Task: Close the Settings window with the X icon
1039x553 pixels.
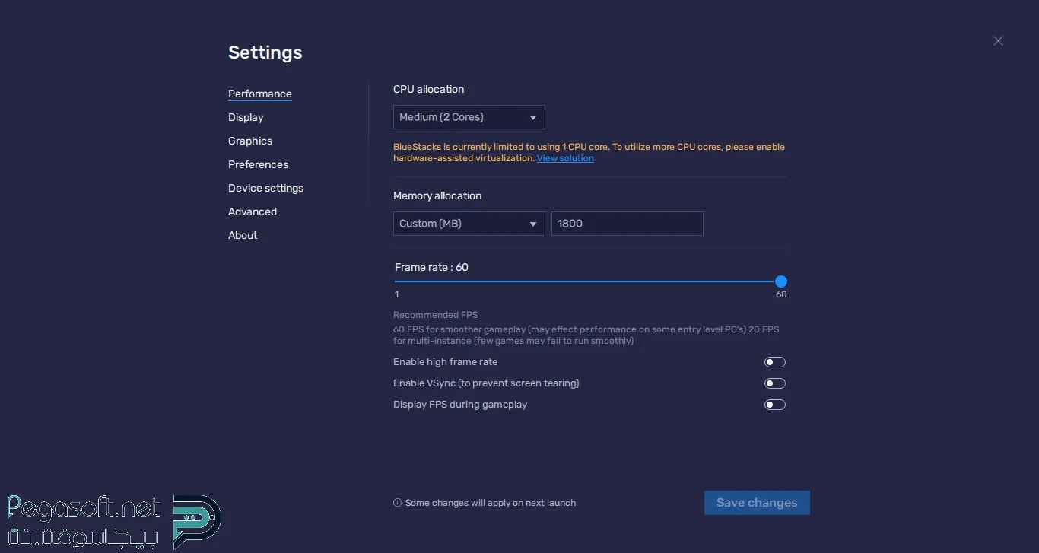Action: 998,41
